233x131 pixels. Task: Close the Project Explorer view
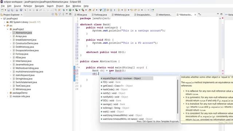21,15
